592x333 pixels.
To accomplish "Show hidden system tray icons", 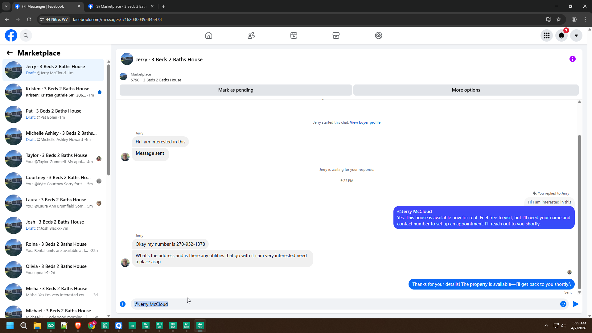I will tap(546, 326).
